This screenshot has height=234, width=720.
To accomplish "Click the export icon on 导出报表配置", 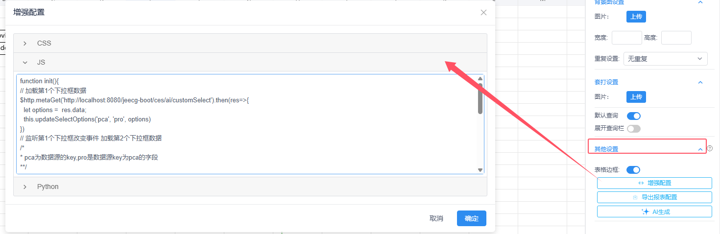I will pos(635,197).
